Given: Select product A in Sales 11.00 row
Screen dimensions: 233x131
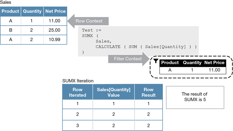Looking at the screenshot, I should (11, 21).
